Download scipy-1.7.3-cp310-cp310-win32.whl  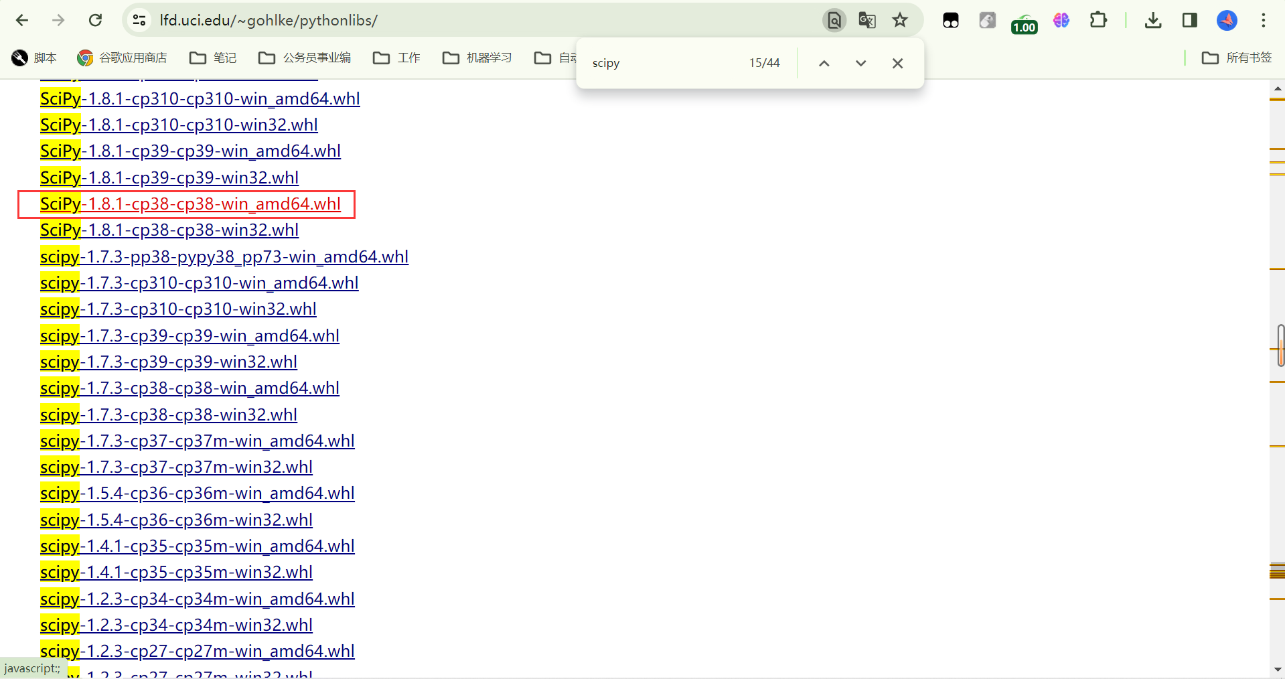click(x=178, y=309)
